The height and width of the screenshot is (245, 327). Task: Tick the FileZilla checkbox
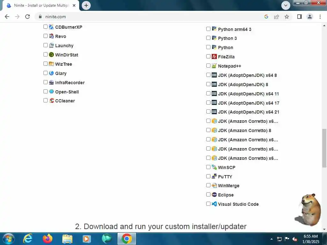coord(208,56)
